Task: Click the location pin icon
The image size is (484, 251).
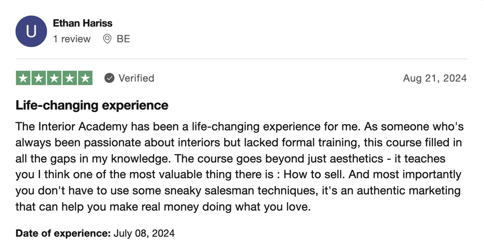Action: tap(107, 39)
